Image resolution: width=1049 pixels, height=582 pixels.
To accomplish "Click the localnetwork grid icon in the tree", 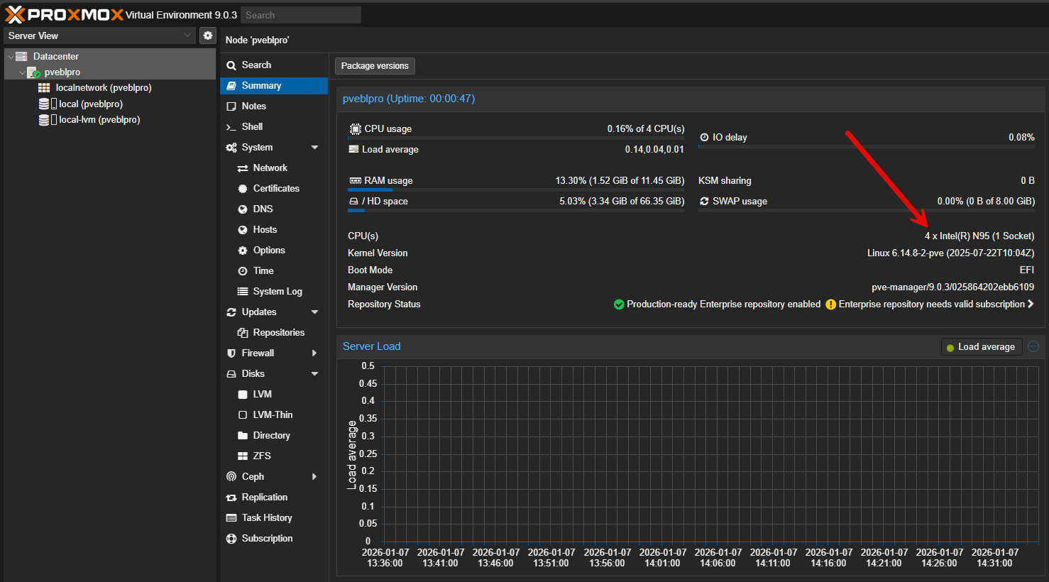I will 44,88.
